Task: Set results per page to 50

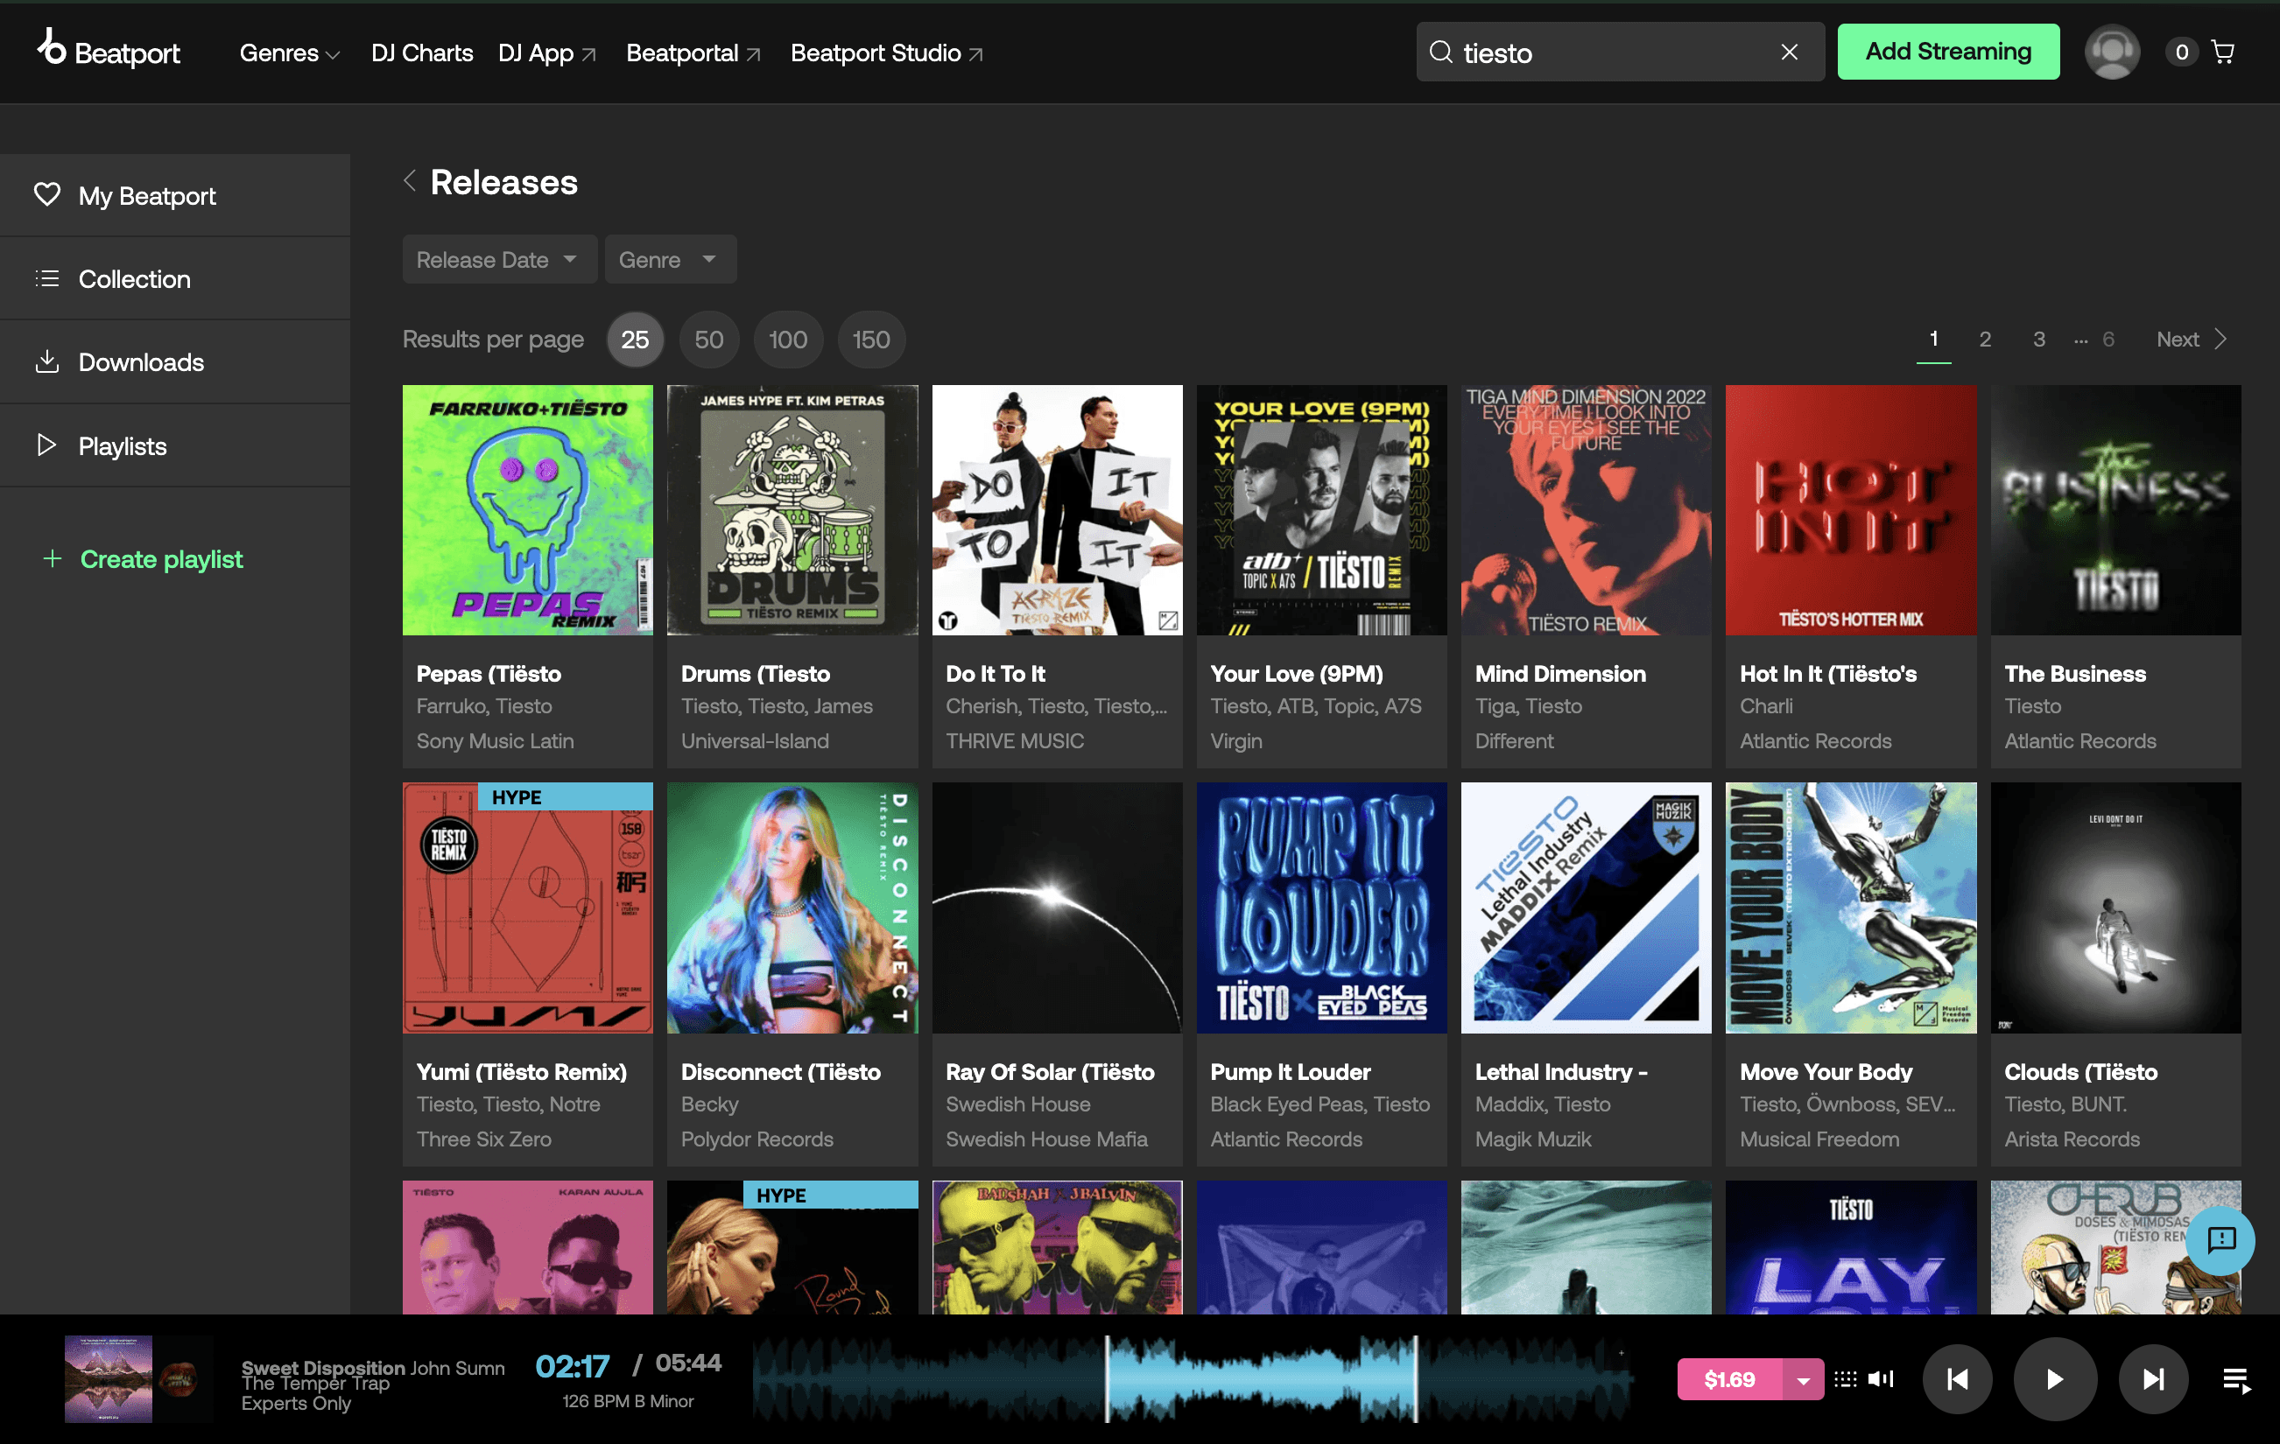Action: 709,340
